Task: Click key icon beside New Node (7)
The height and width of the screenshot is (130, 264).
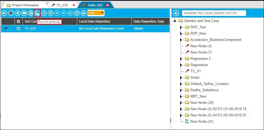Action: (187, 52)
